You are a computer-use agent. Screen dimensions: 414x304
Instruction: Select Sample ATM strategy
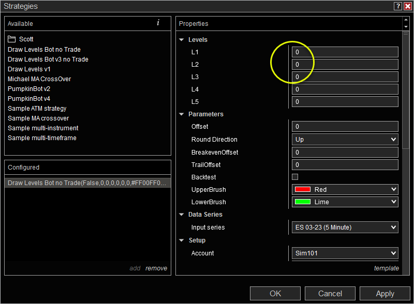pos(37,108)
